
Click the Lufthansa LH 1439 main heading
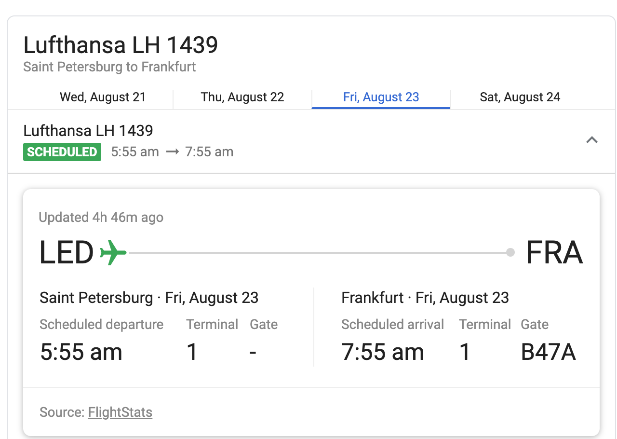pos(121,45)
